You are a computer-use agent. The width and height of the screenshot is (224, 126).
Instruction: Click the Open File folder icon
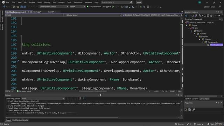(18, 7)
